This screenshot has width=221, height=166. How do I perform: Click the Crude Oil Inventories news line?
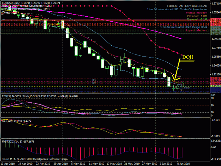click(177, 9)
